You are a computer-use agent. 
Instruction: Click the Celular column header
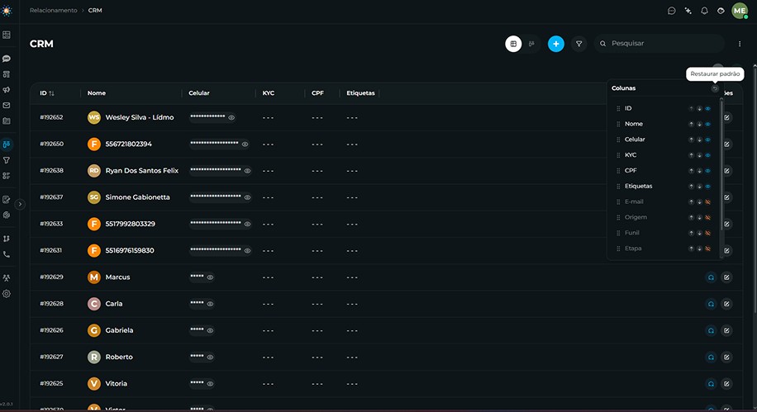point(199,93)
